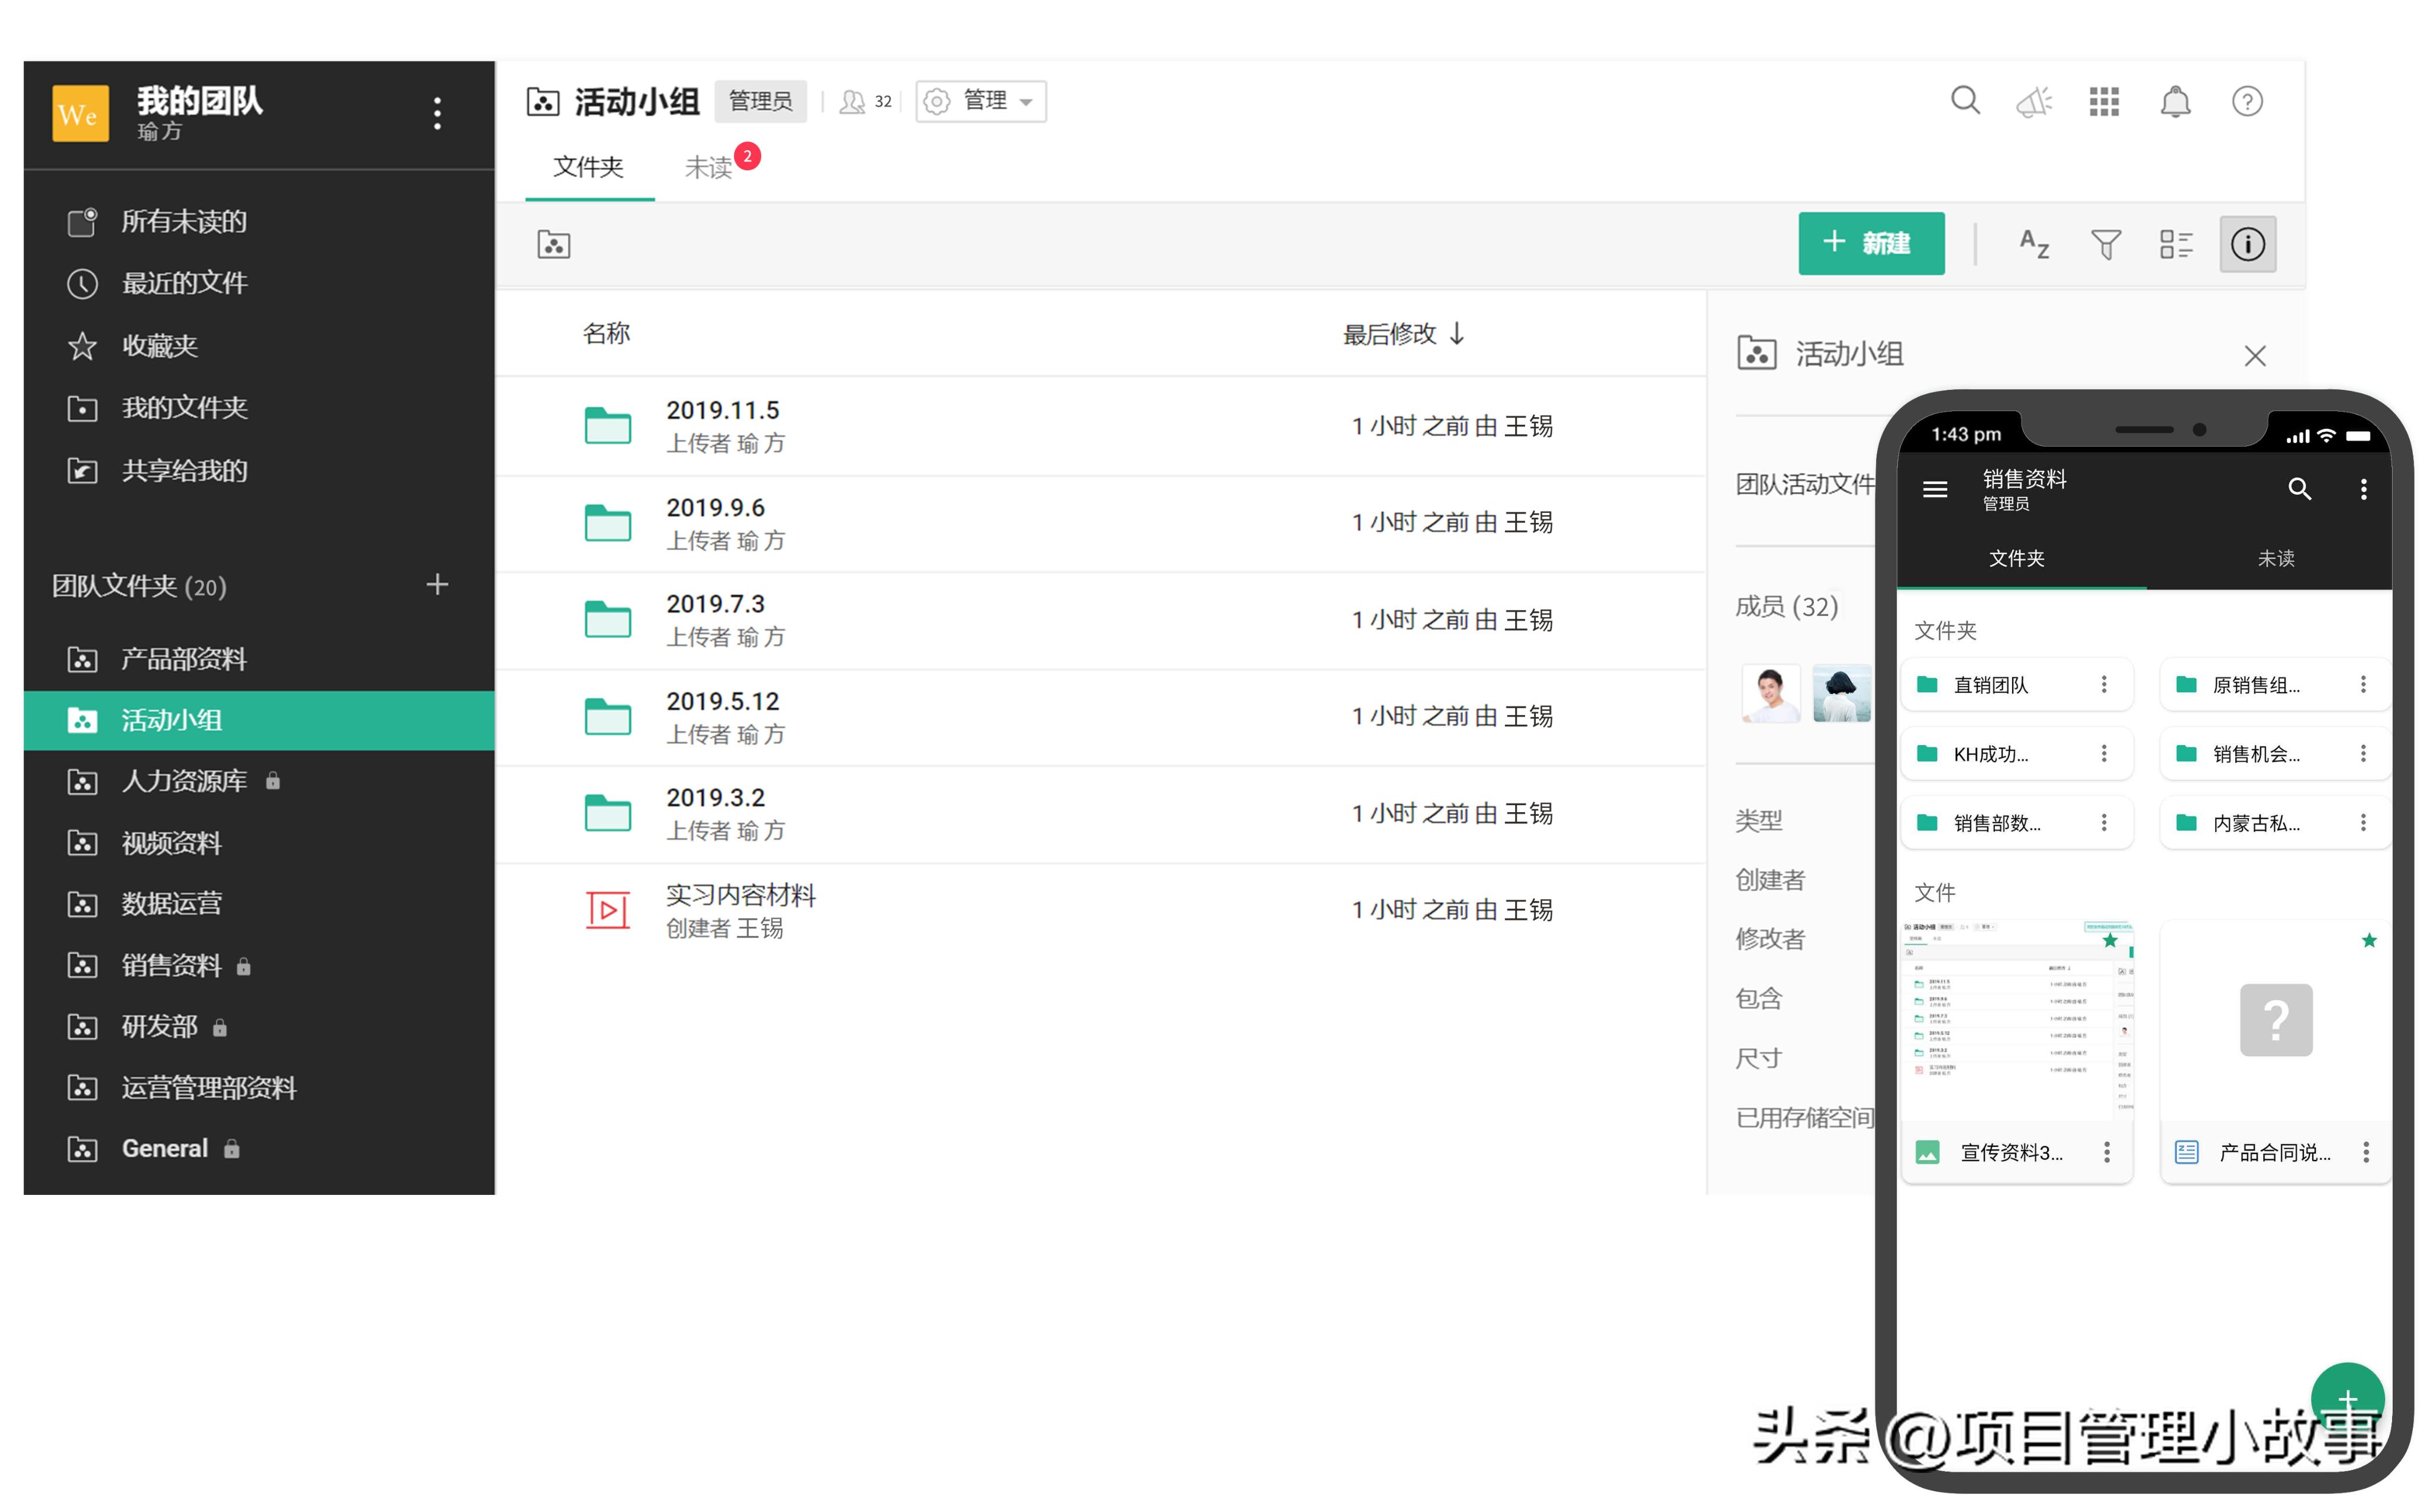Open the filter funnel icon
Screen dimensions: 2427x1512
2106,244
